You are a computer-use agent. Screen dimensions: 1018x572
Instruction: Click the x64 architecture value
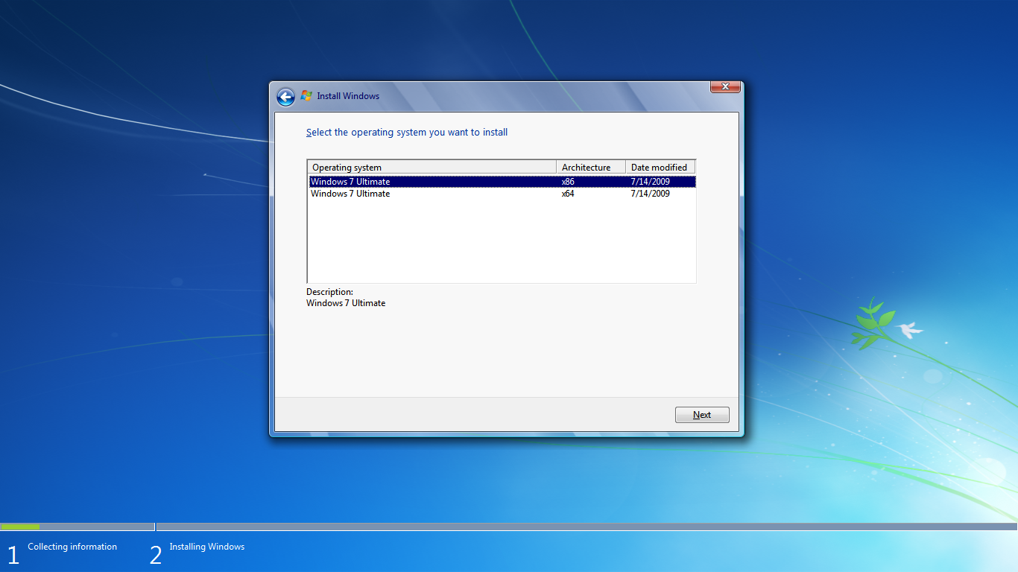567,194
